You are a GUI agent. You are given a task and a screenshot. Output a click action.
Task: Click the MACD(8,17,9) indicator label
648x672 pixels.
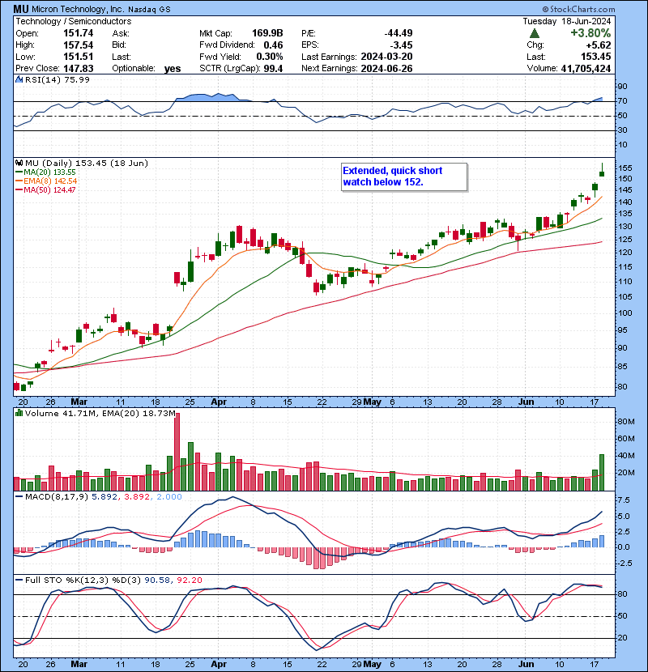57,497
